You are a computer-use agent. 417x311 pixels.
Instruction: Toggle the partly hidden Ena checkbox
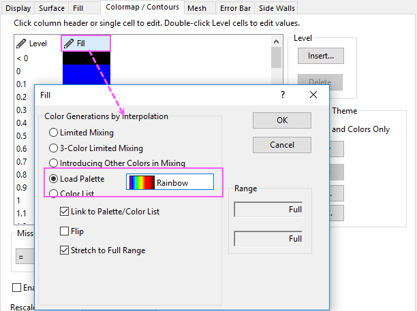(x=17, y=287)
